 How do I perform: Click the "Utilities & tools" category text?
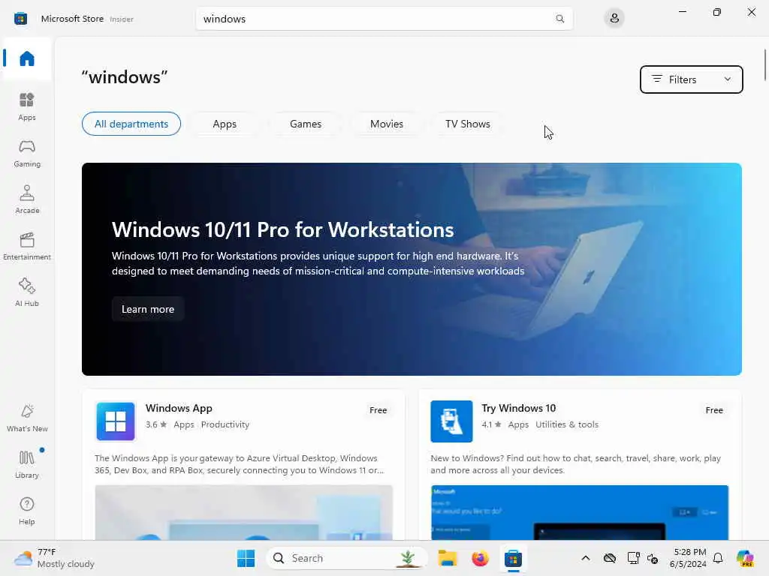click(567, 424)
